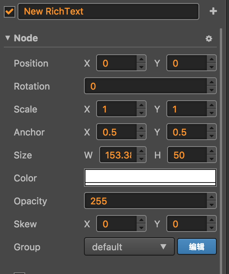Decrease Anchor Y using down arrow

click(x=211, y=136)
